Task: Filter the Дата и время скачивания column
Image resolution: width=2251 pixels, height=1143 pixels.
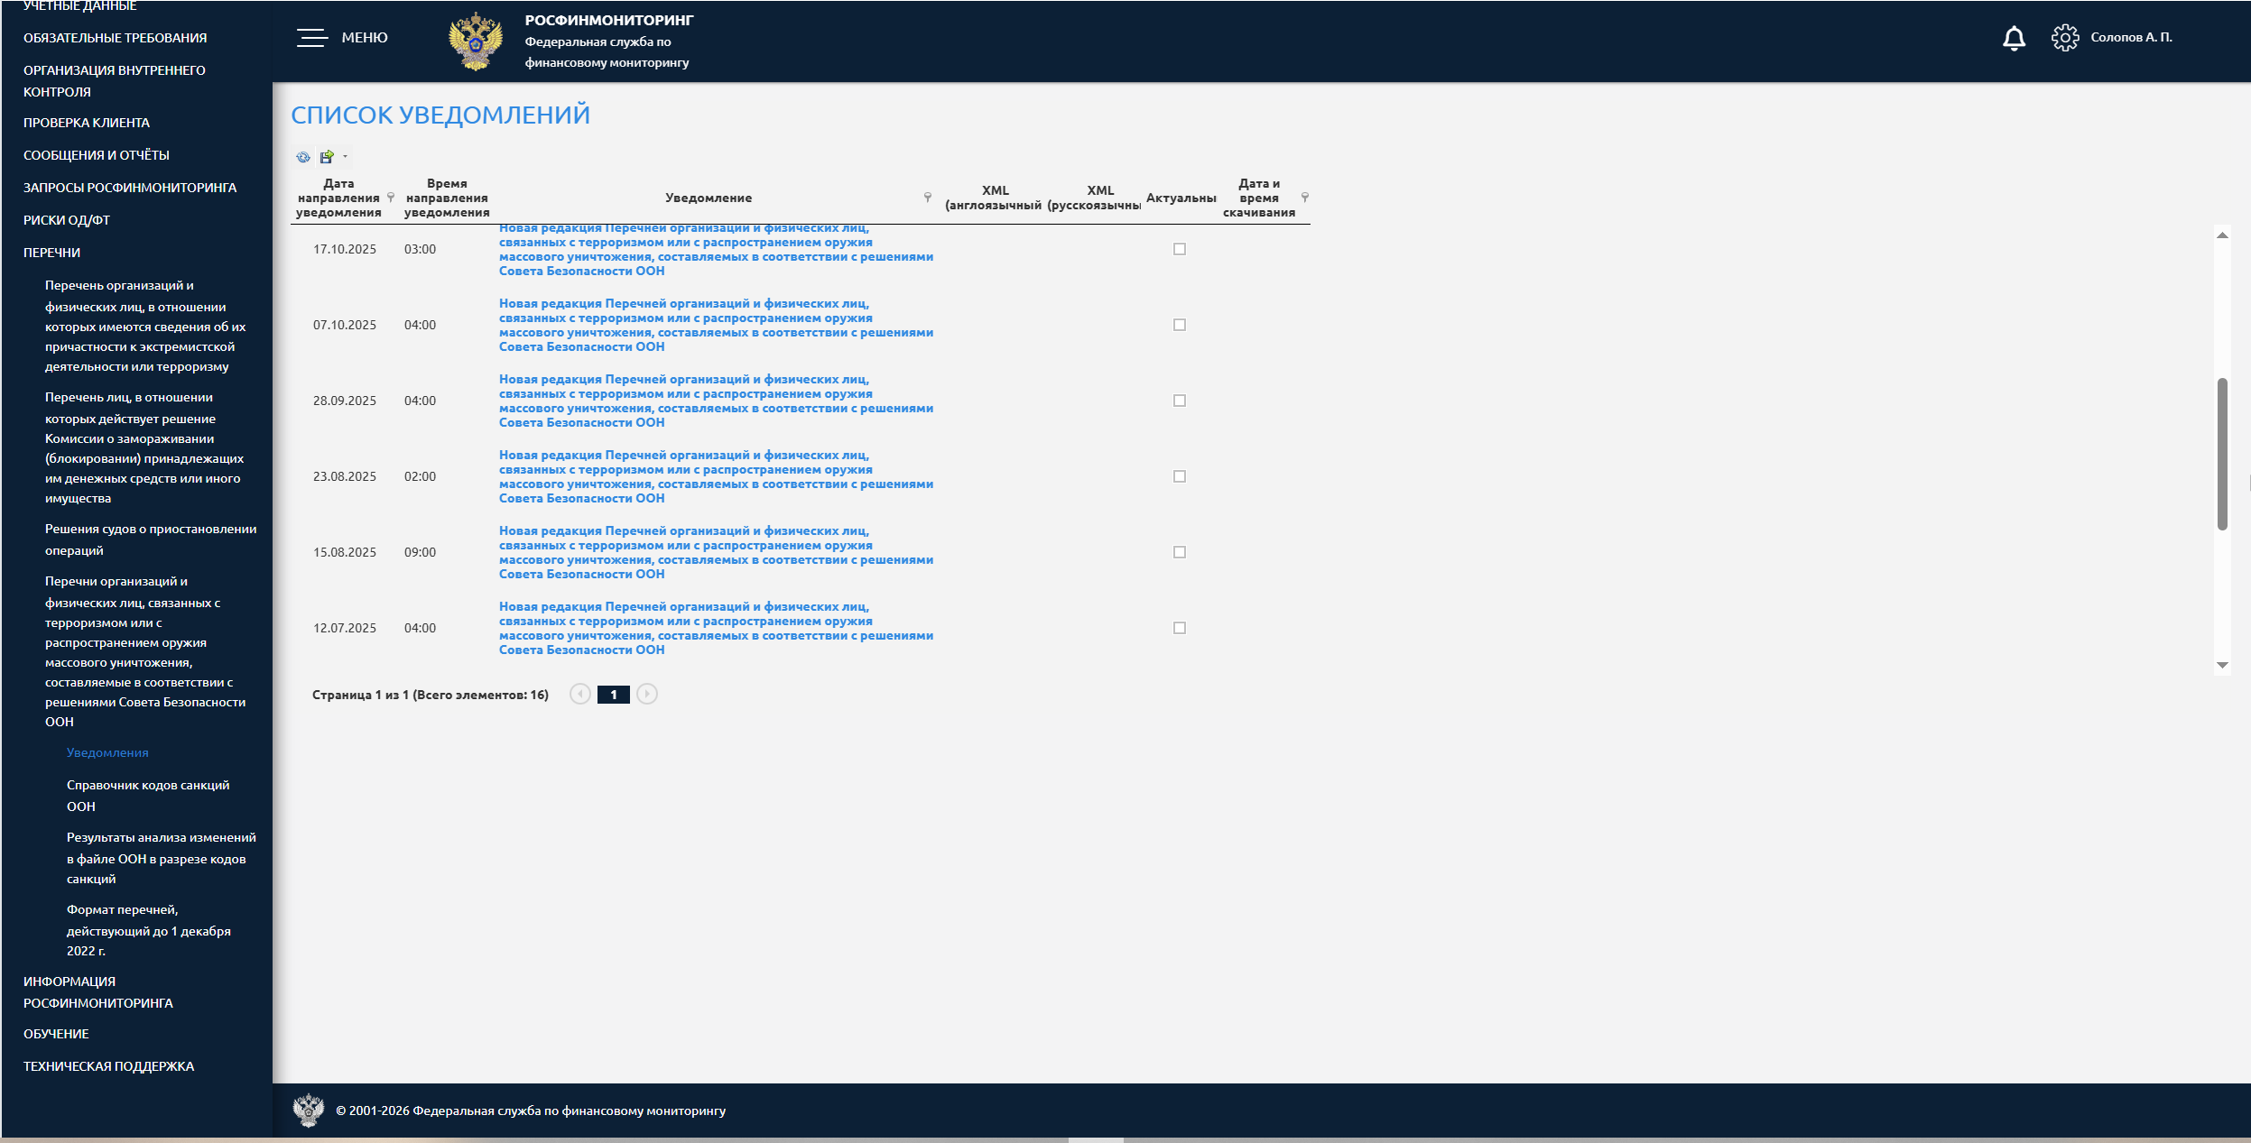Action: (1304, 198)
